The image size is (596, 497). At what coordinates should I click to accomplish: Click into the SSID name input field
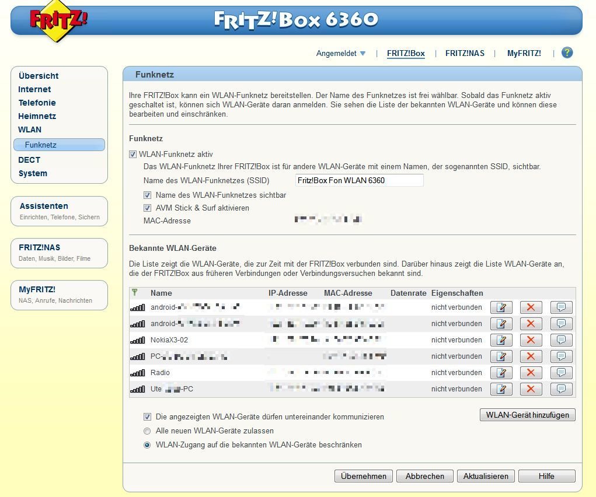pos(359,180)
